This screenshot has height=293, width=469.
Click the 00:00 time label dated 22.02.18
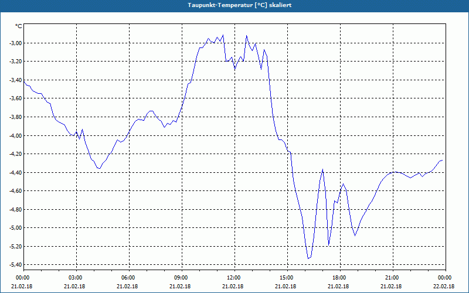pyautogui.click(x=446, y=278)
